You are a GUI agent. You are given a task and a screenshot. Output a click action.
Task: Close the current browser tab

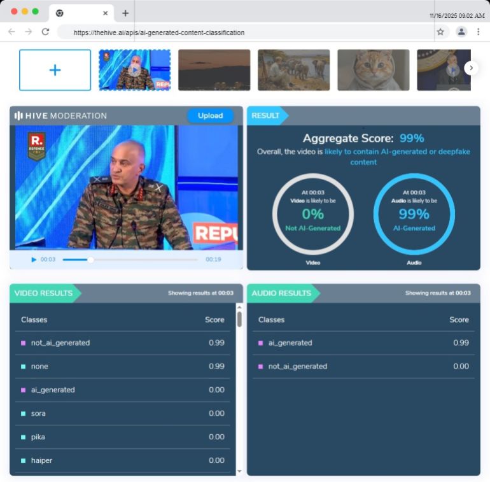(105, 13)
